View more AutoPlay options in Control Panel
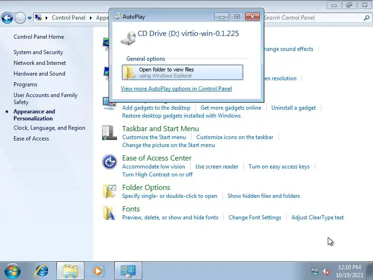 click(176, 89)
